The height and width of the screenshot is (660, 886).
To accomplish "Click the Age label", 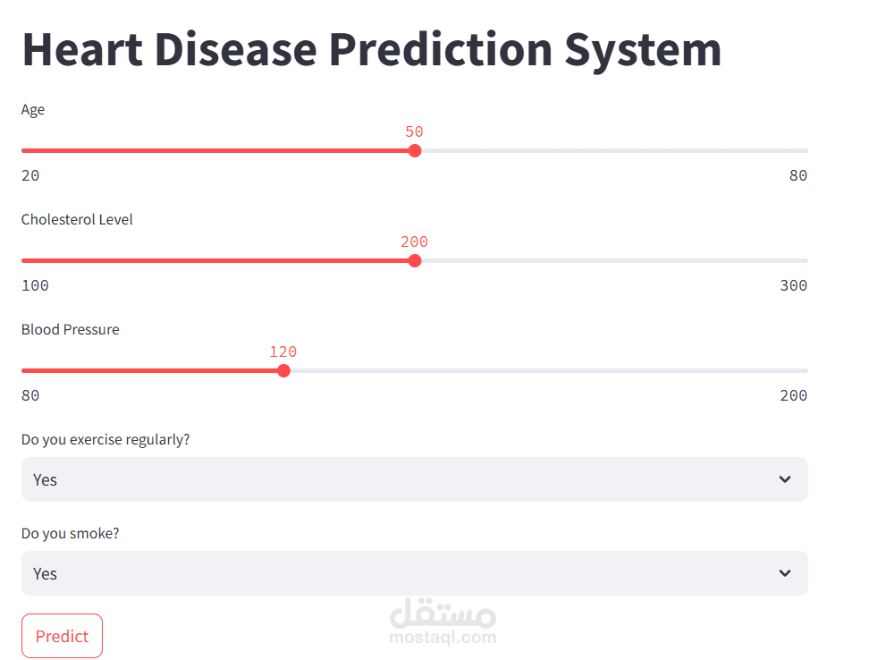I will pyautogui.click(x=32, y=109).
